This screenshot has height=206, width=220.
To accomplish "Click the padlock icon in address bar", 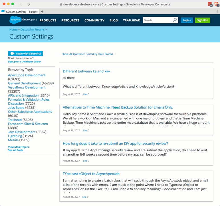I will click(61, 4).
